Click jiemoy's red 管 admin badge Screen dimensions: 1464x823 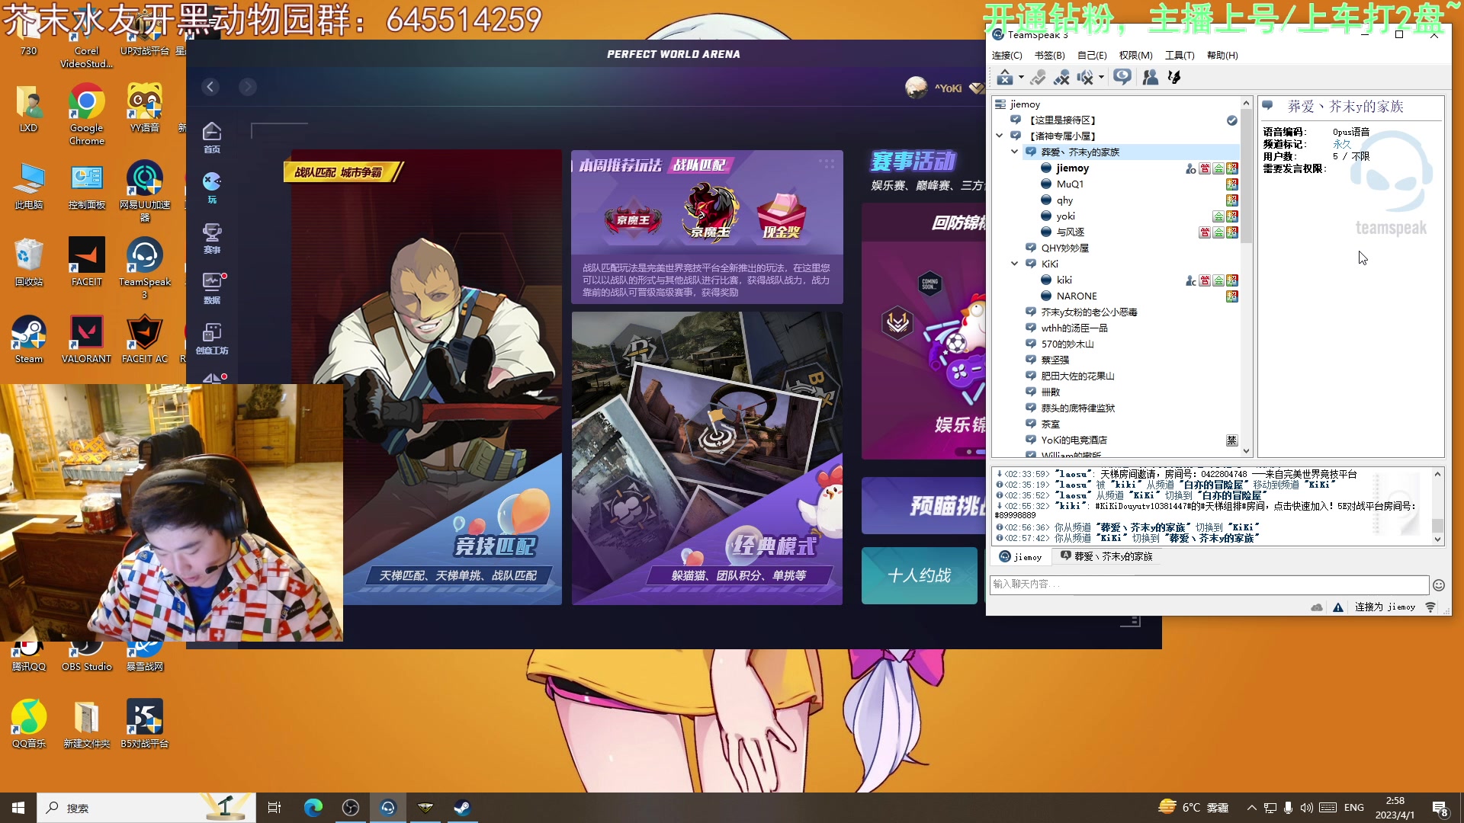[1205, 168]
